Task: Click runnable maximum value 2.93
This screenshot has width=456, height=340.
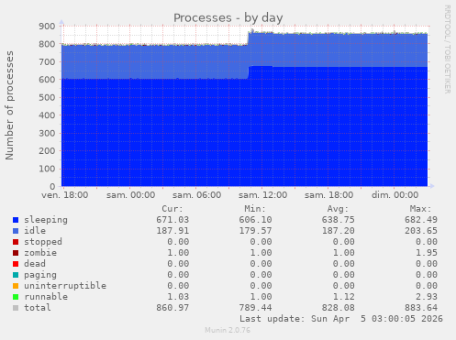Action: pos(427,297)
